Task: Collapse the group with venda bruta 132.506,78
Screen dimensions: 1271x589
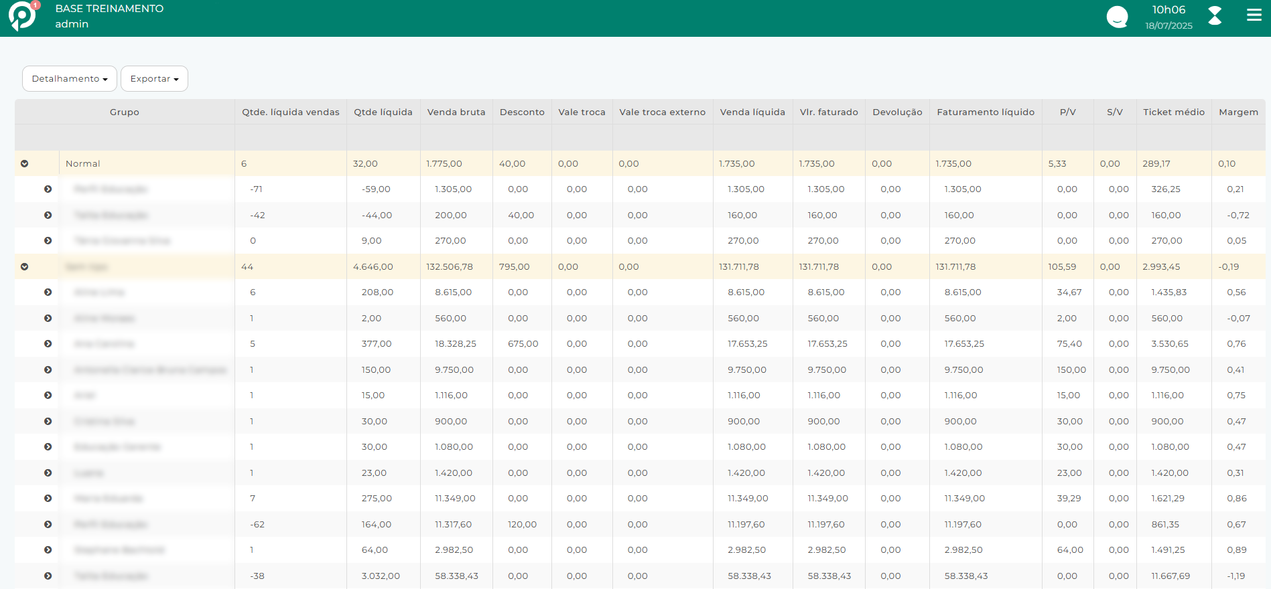Action: tap(25, 267)
